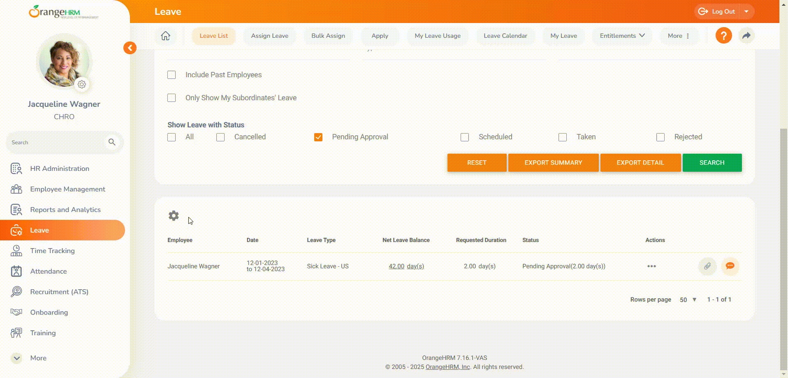Image resolution: width=788 pixels, height=378 pixels.
Task: Expand the More chevron in the sidebar
Action: 16,358
